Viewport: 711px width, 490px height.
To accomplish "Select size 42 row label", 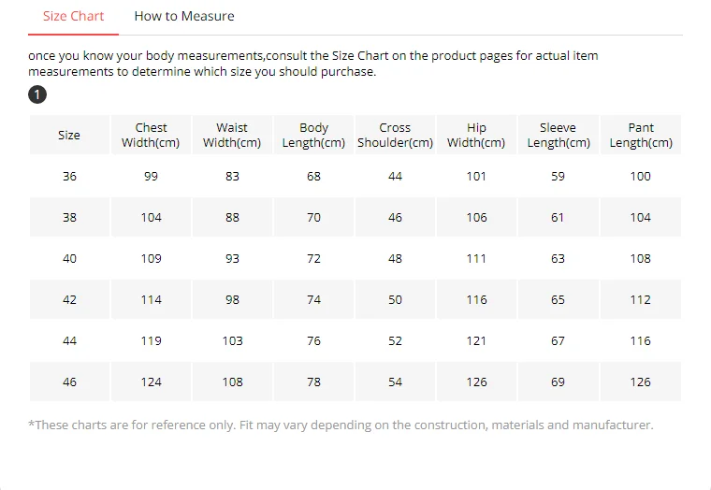I will tap(69, 299).
